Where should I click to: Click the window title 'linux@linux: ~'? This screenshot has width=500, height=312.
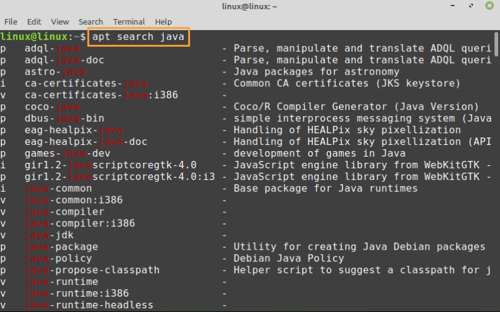coord(249,7)
